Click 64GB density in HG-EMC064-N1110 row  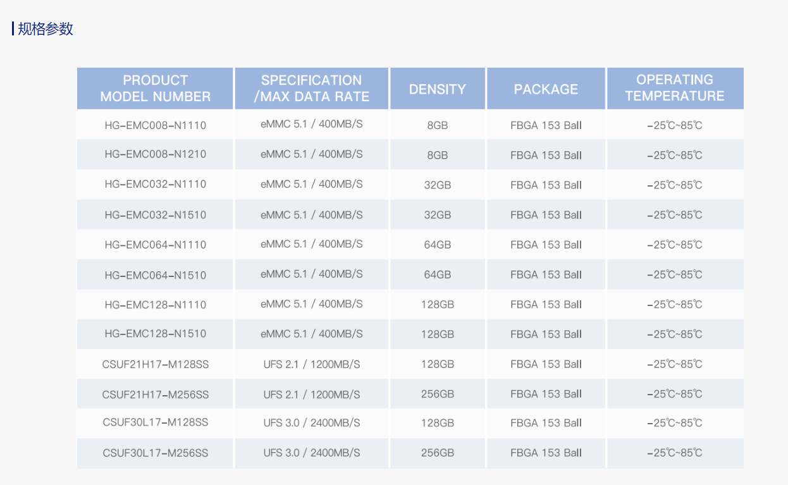(x=438, y=245)
